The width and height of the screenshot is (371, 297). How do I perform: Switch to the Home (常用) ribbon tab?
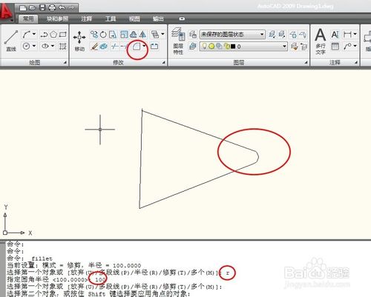(28, 19)
